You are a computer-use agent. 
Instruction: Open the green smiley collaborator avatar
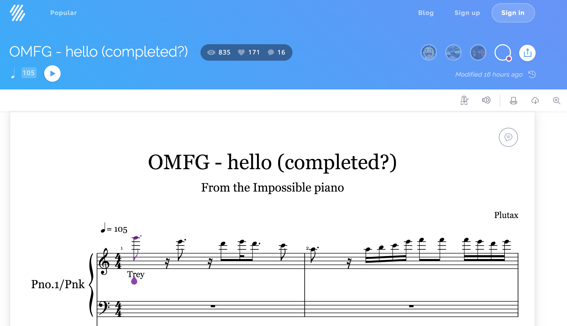pos(428,53)
